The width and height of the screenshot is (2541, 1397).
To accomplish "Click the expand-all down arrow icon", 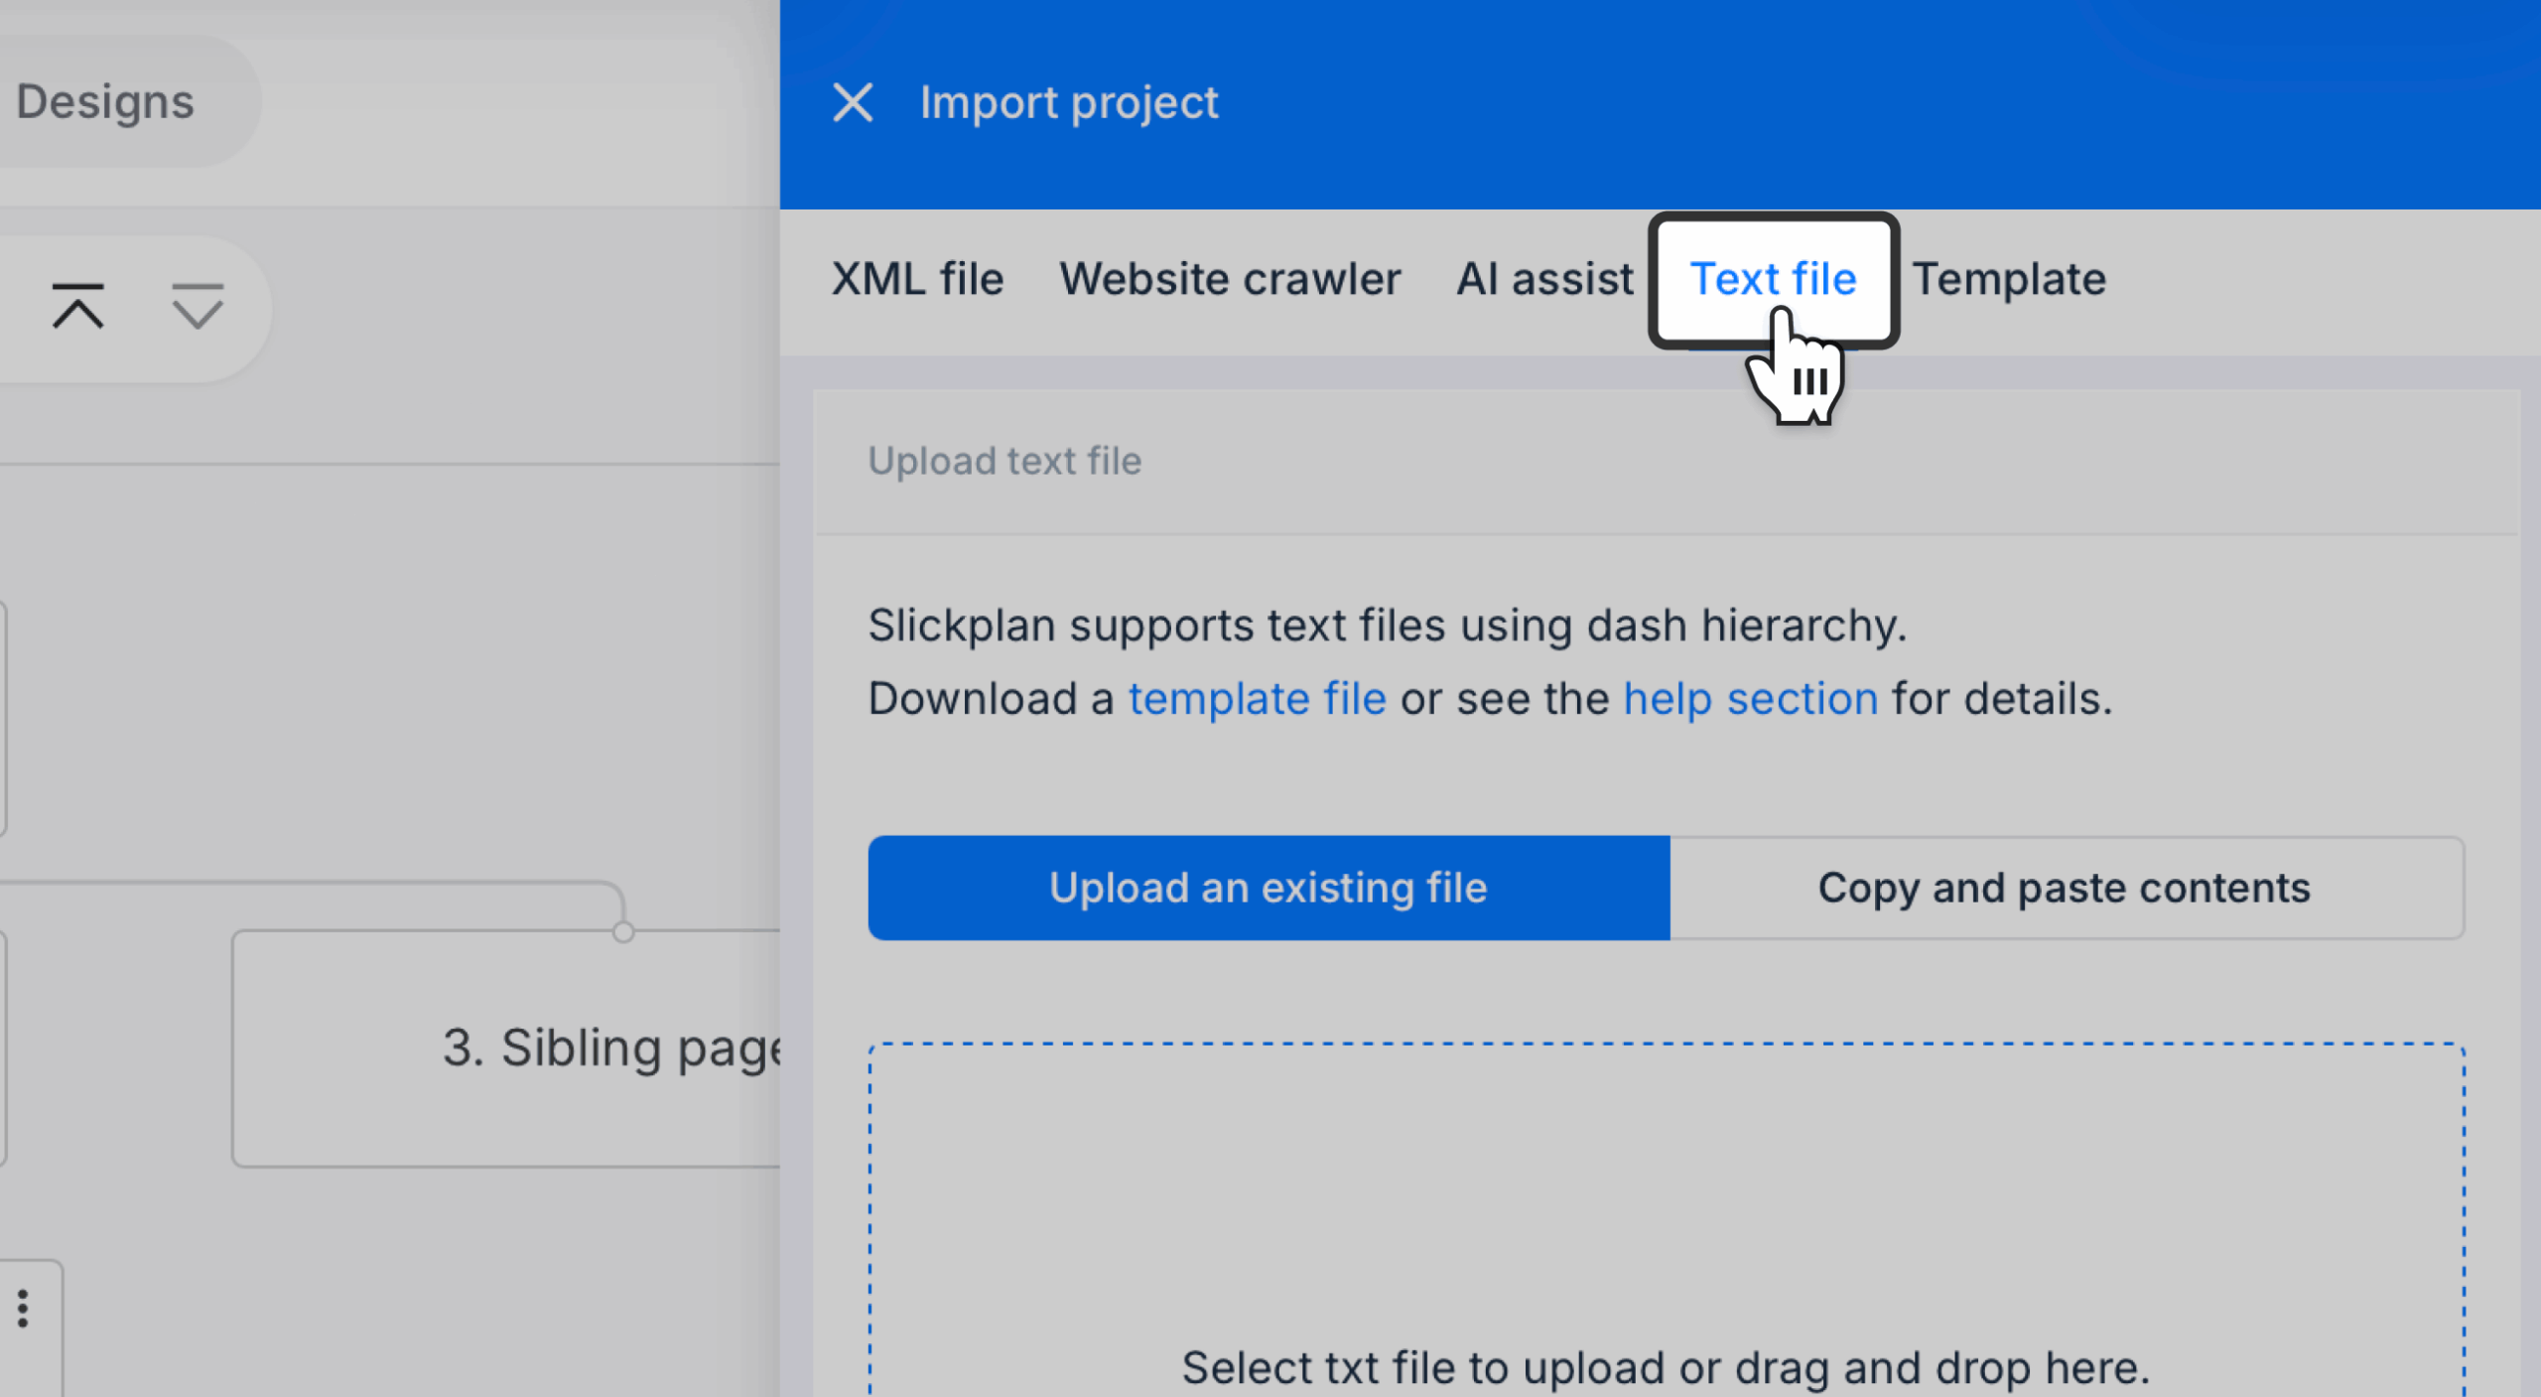I will (198, 306).
